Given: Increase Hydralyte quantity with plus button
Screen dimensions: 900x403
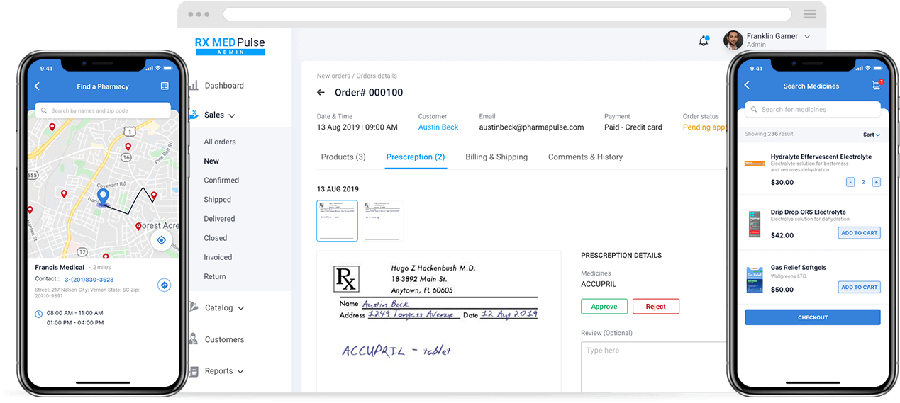Looking at the screenshot, I should 876,182.
